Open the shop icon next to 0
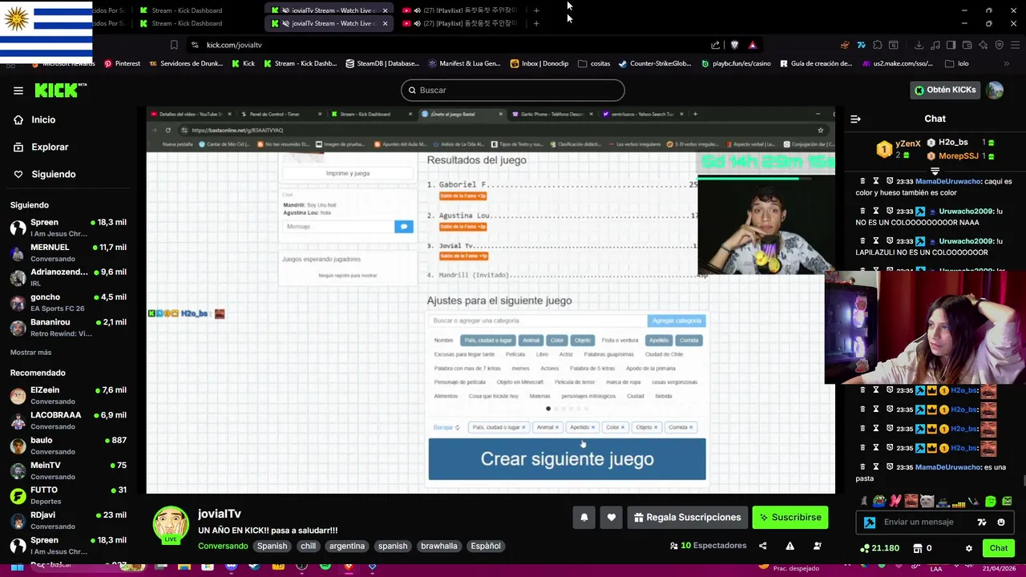1026x577 pixels. [916, 549]
